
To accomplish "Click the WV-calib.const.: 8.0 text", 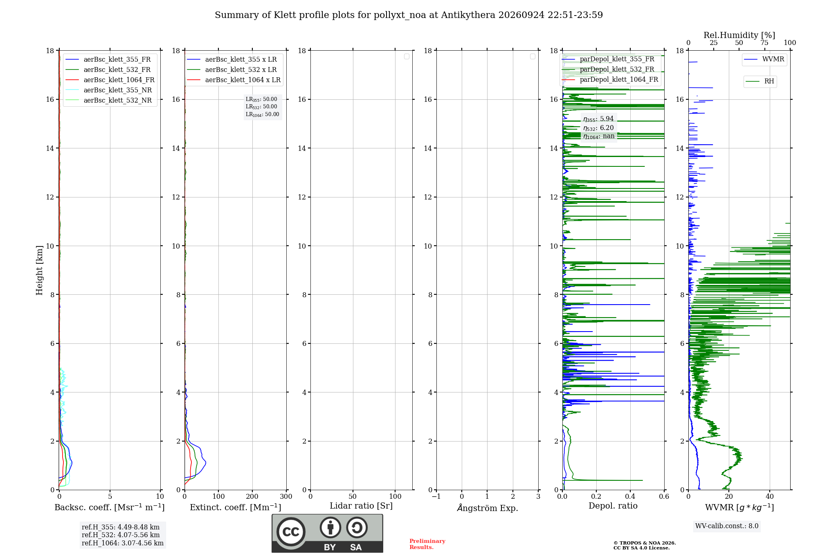I will [x=727, y=526].
